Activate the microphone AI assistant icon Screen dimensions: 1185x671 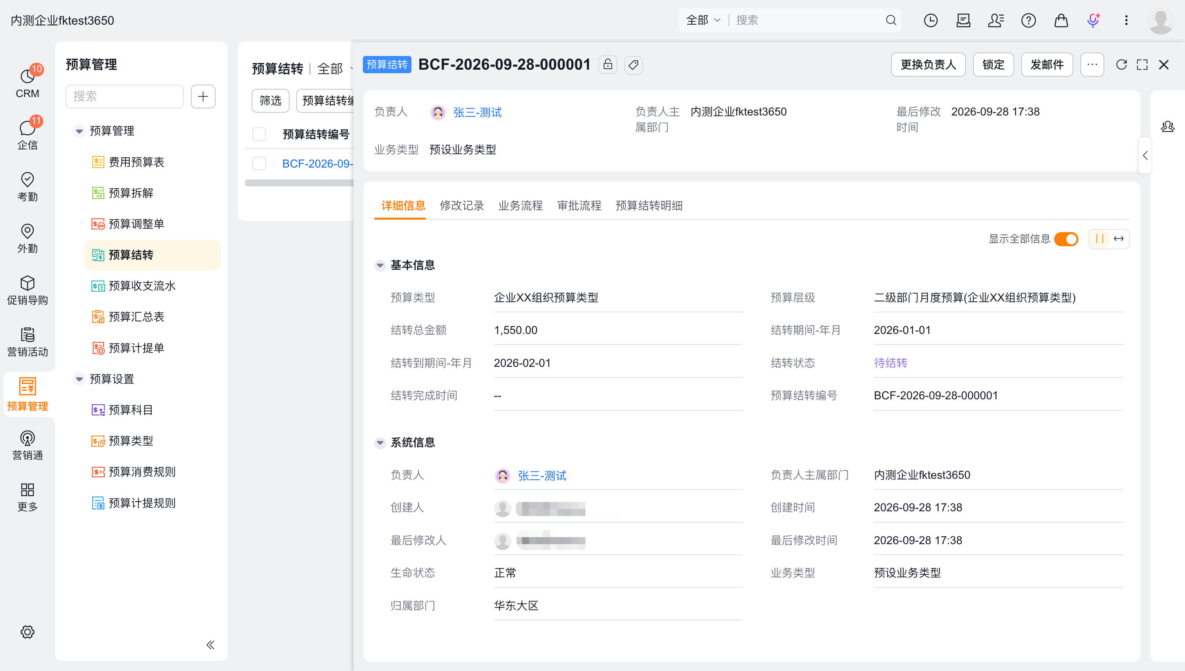(1094, 20)
